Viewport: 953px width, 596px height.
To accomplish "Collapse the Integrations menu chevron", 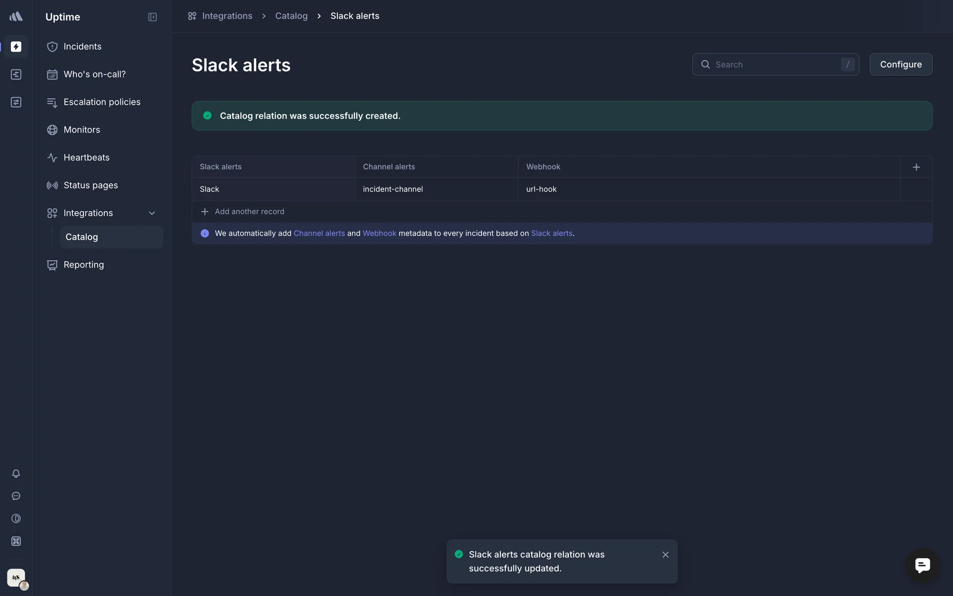I will [152, 213].
